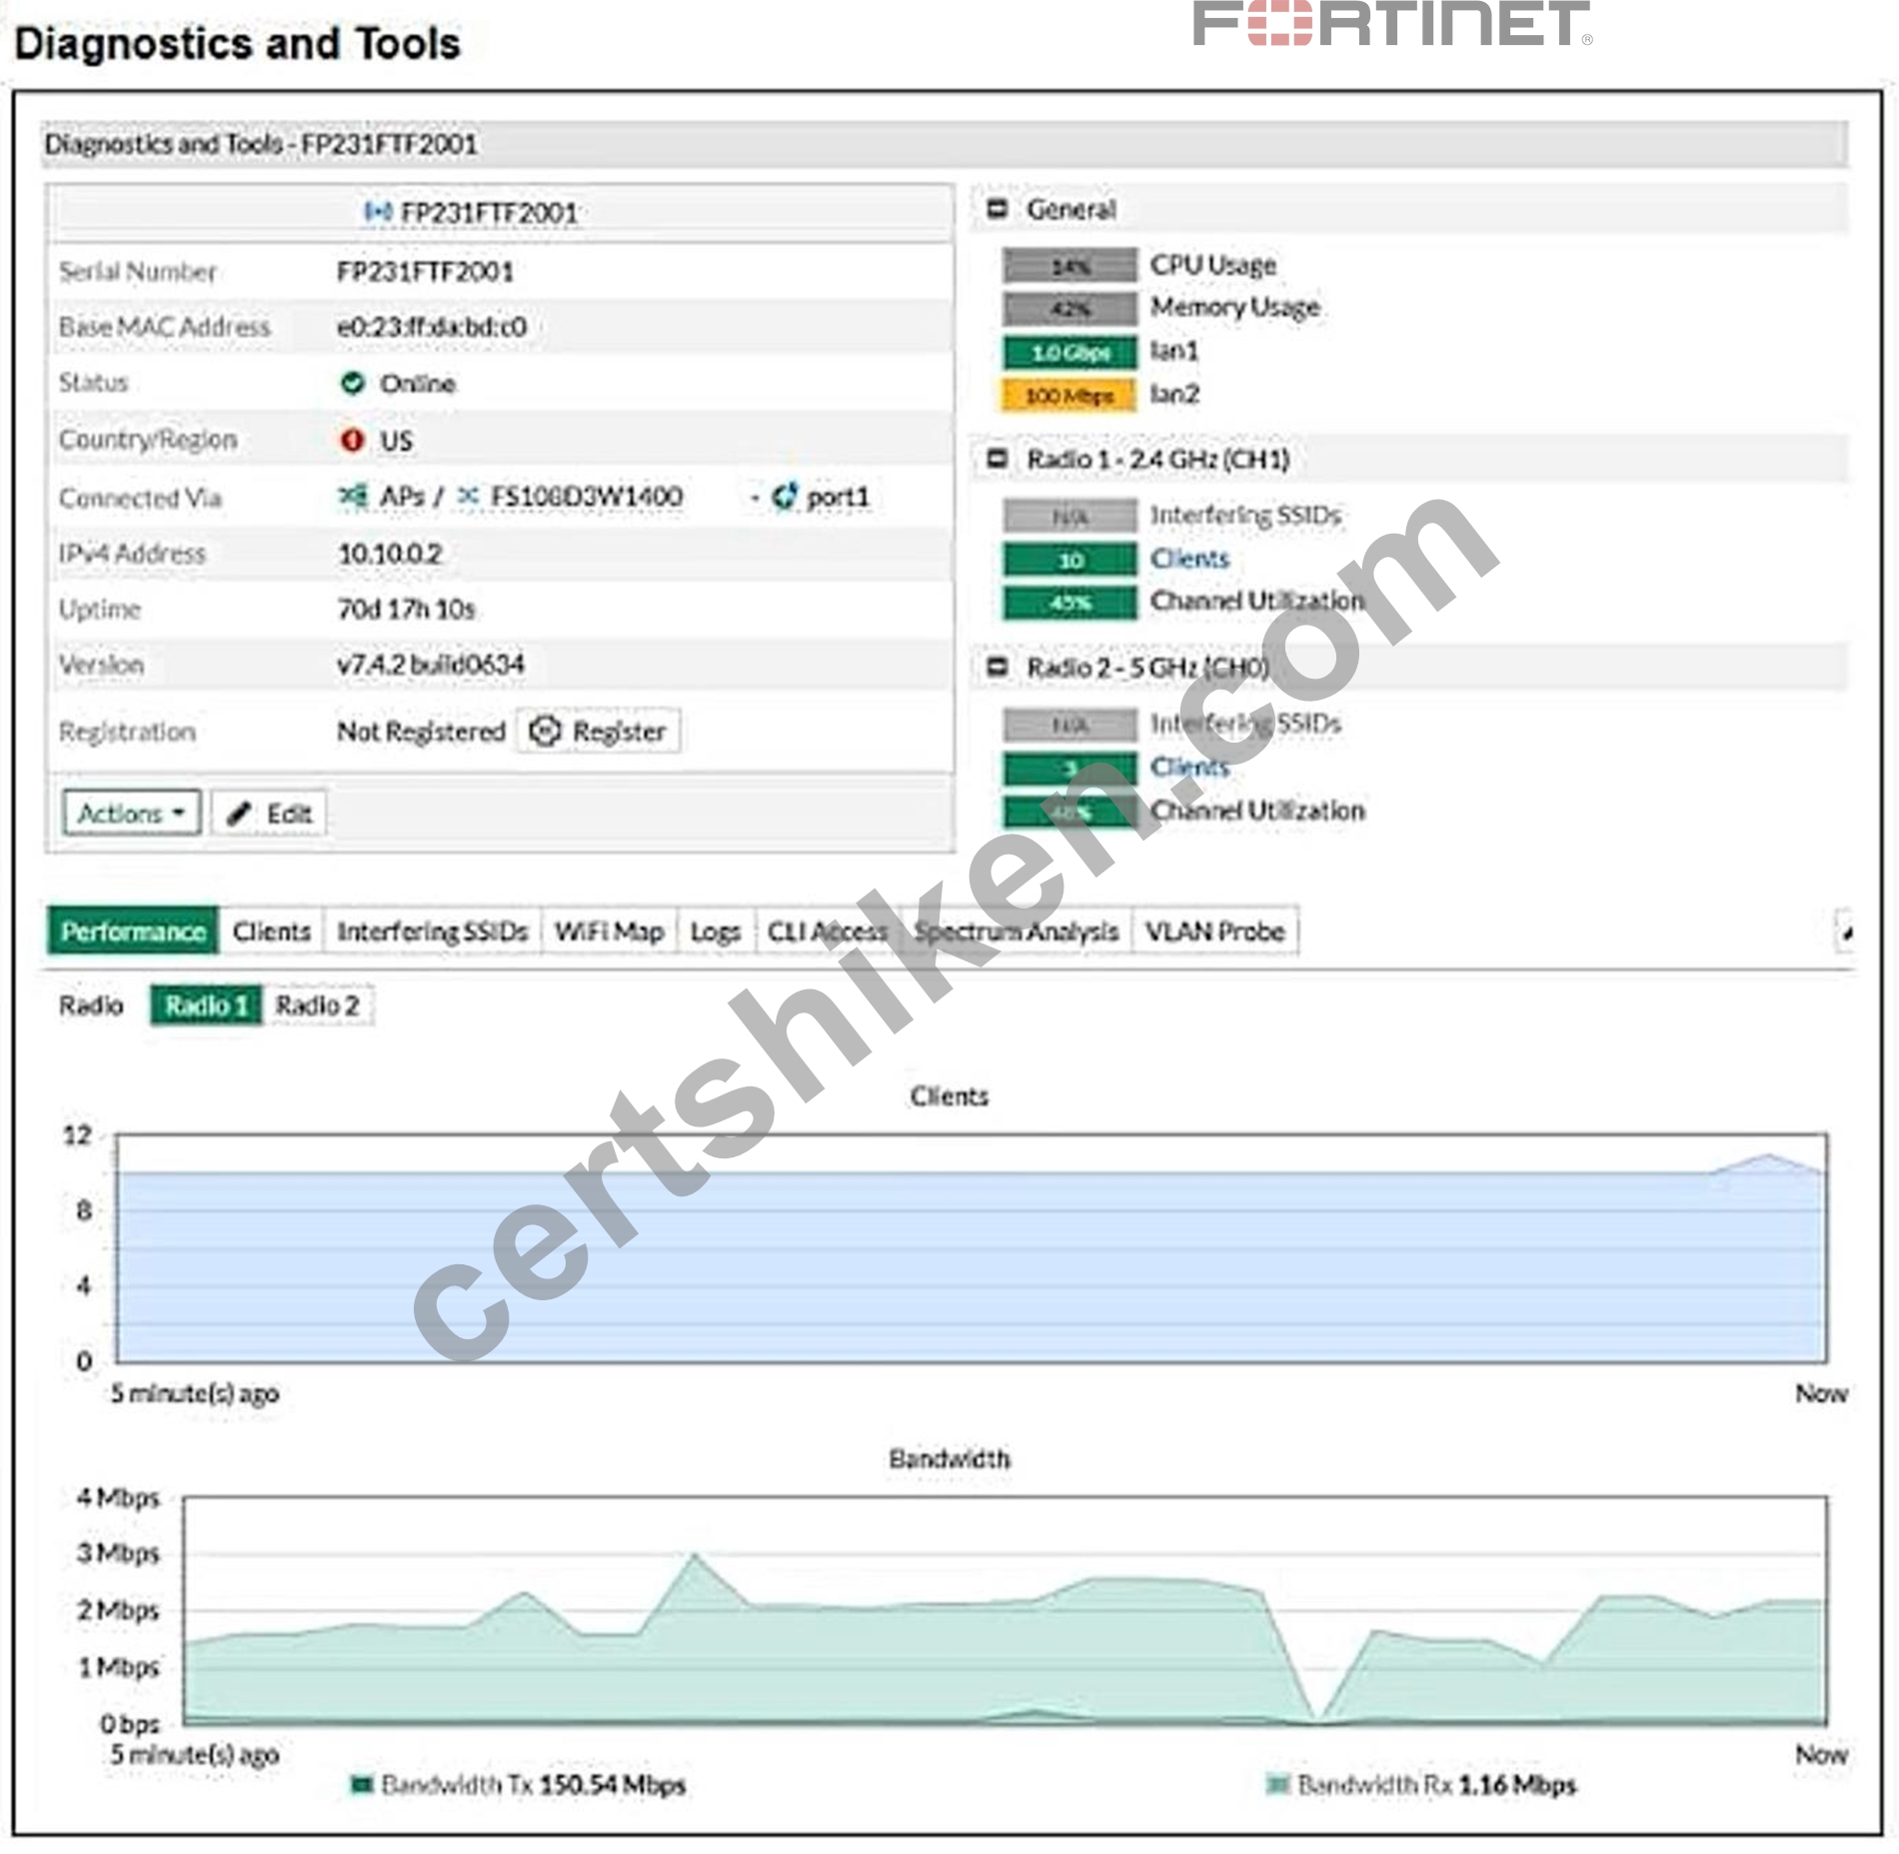Click the APs topology icon in Connected Via
1899x1854 pixels.
coord(352,496)
